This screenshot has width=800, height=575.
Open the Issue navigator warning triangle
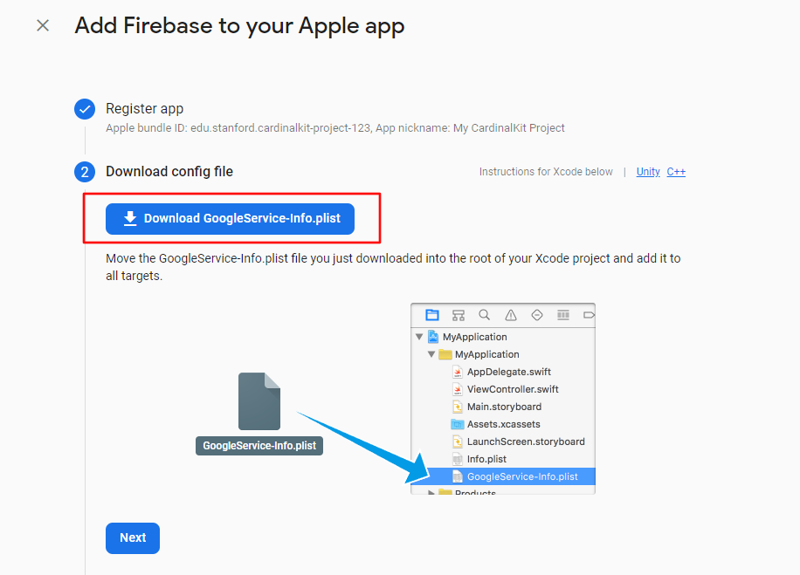[512, 314]
